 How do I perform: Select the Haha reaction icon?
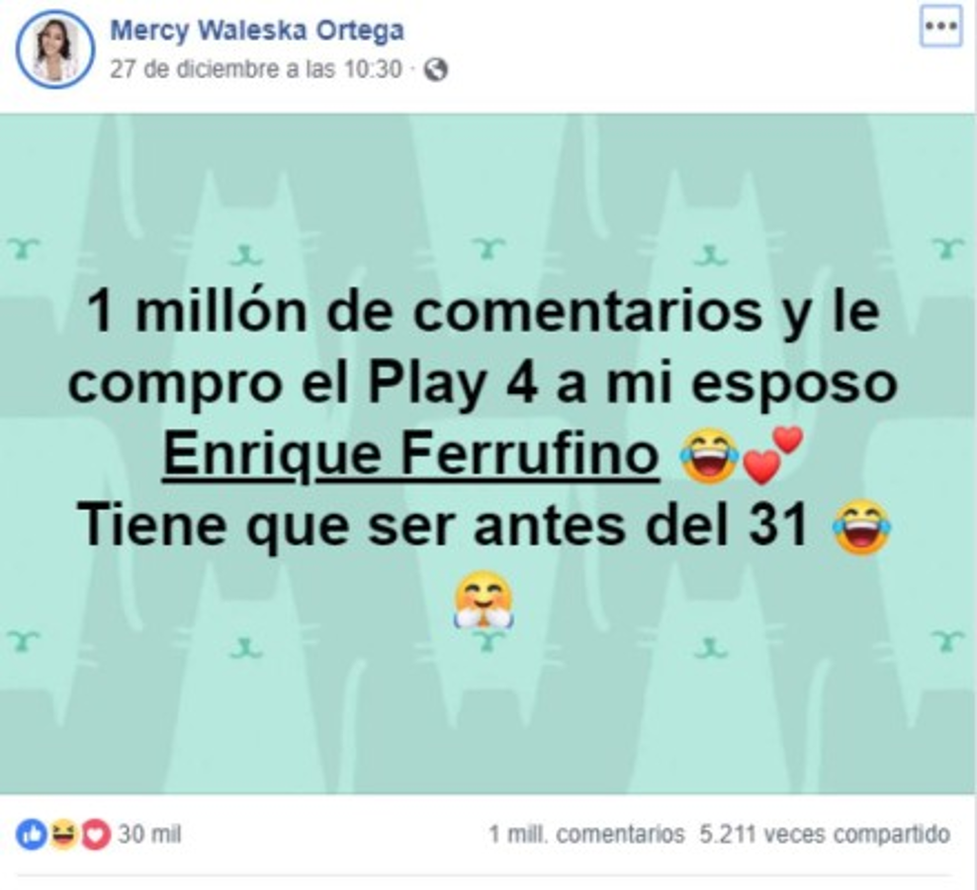pyautogui.click(x=63, y=834)
